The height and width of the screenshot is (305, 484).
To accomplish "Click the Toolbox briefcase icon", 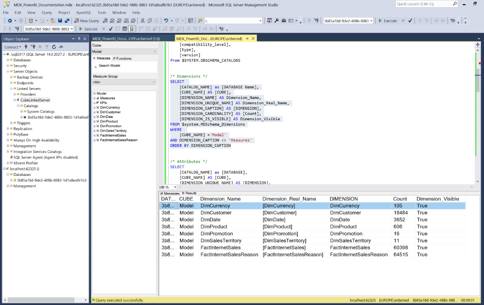I will coord(284,21).
